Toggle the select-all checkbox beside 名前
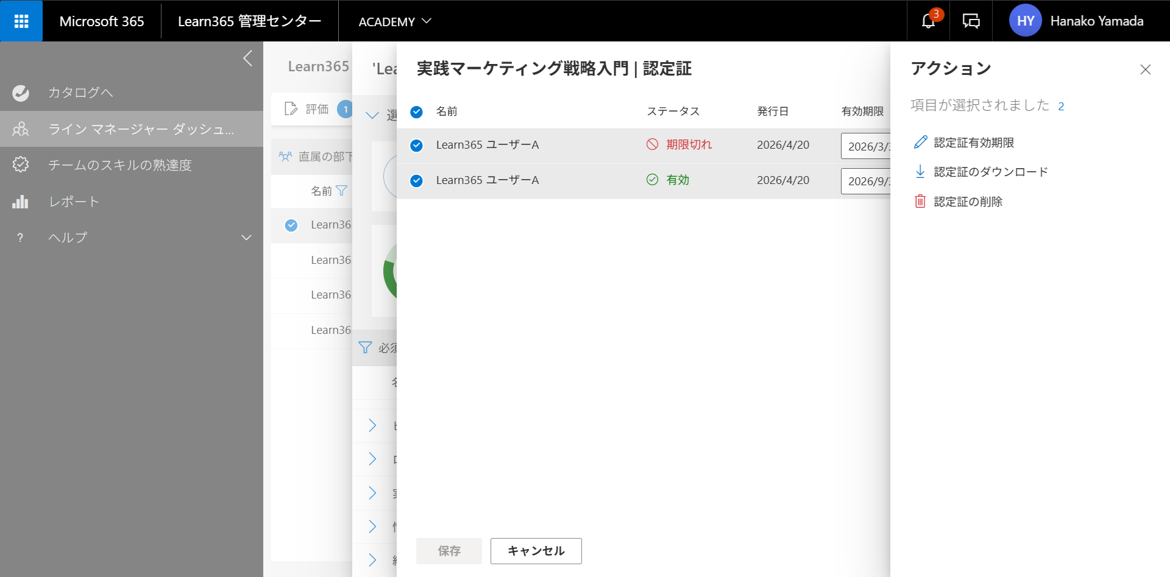 [417, 112]
